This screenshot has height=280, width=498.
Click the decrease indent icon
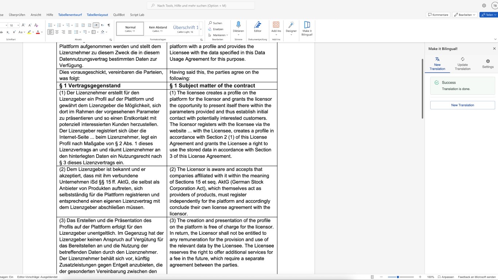point(83,25)
